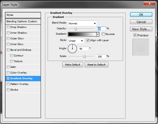Click the Angle value field

pyautogui.click(x=83, y=49)
